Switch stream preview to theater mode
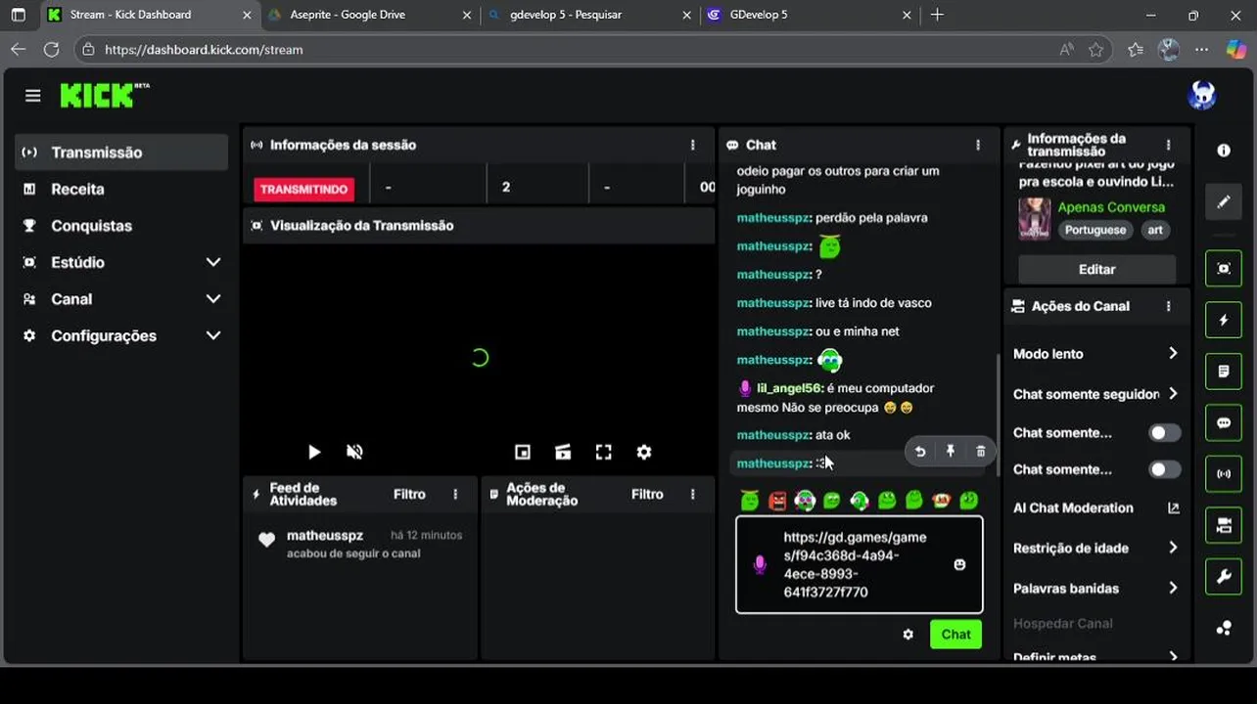 563,452
